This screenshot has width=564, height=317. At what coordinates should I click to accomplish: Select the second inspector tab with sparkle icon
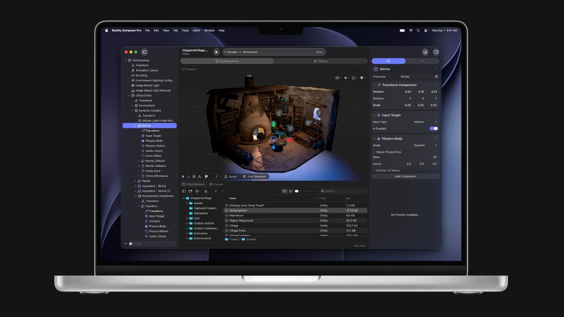coord(422,61)
